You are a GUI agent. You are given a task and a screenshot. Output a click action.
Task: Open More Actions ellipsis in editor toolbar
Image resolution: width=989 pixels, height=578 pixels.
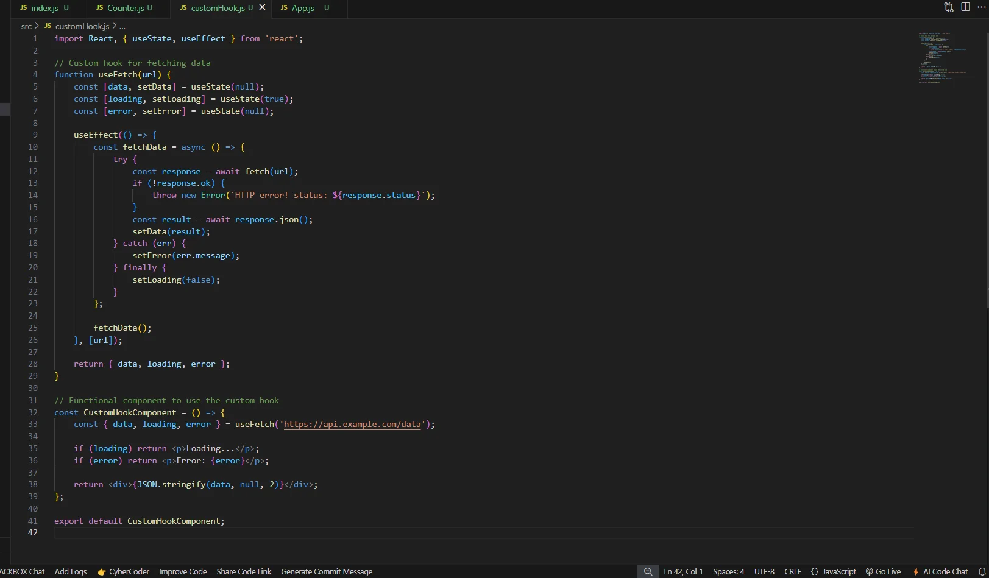pos(982,7)
